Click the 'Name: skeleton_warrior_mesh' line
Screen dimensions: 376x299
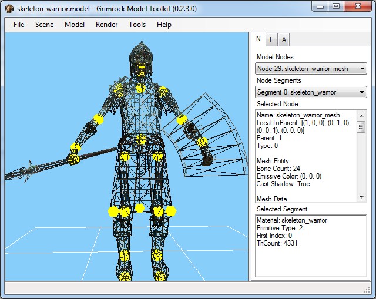tap(298, 115)
